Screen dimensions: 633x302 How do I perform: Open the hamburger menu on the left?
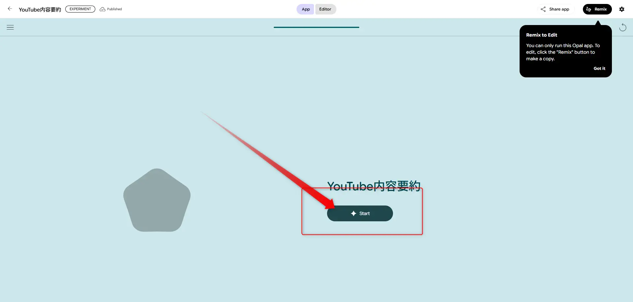[10, 27]
